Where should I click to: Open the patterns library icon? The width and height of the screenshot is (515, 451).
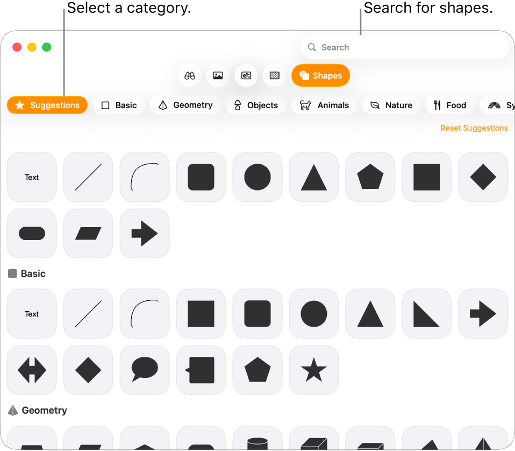tap(274, 75)
